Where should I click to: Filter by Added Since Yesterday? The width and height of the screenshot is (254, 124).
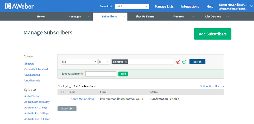37,102
